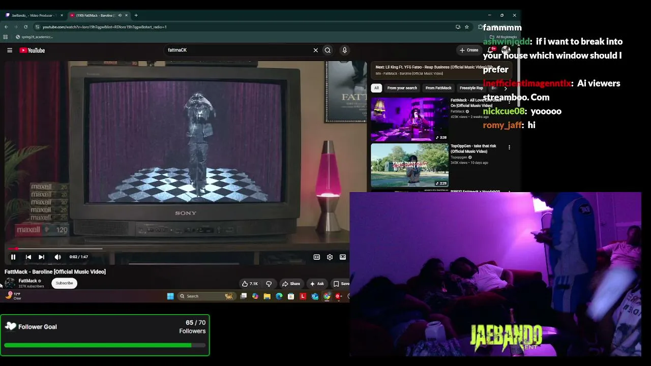The image size is (651, 366).
Task: Click the video title FattMack - Baroline
Action: pos(55,272)
